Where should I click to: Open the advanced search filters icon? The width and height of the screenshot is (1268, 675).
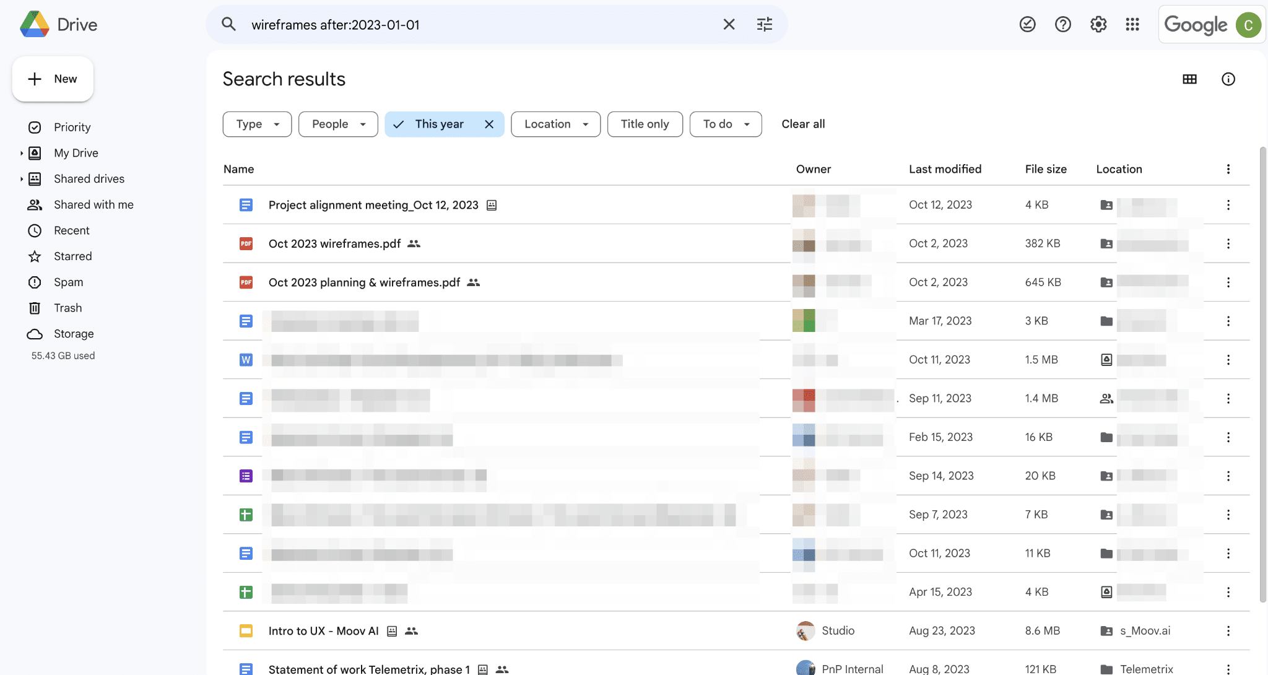(765, 24)
